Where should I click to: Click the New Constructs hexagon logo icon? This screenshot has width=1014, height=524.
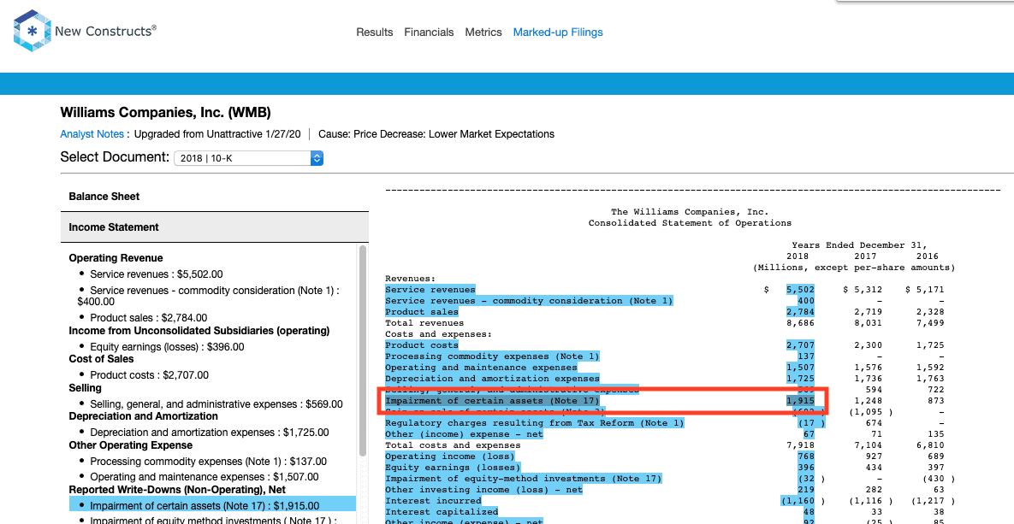(32, 31)
